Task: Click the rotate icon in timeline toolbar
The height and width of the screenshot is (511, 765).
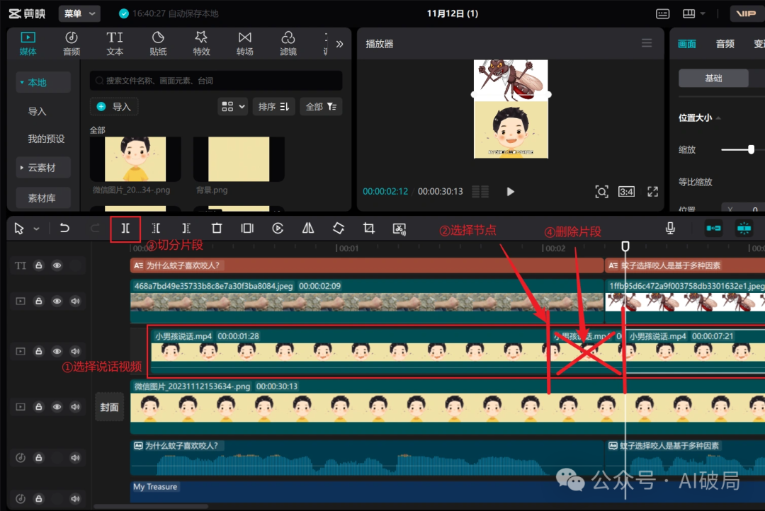Action: 339,228
